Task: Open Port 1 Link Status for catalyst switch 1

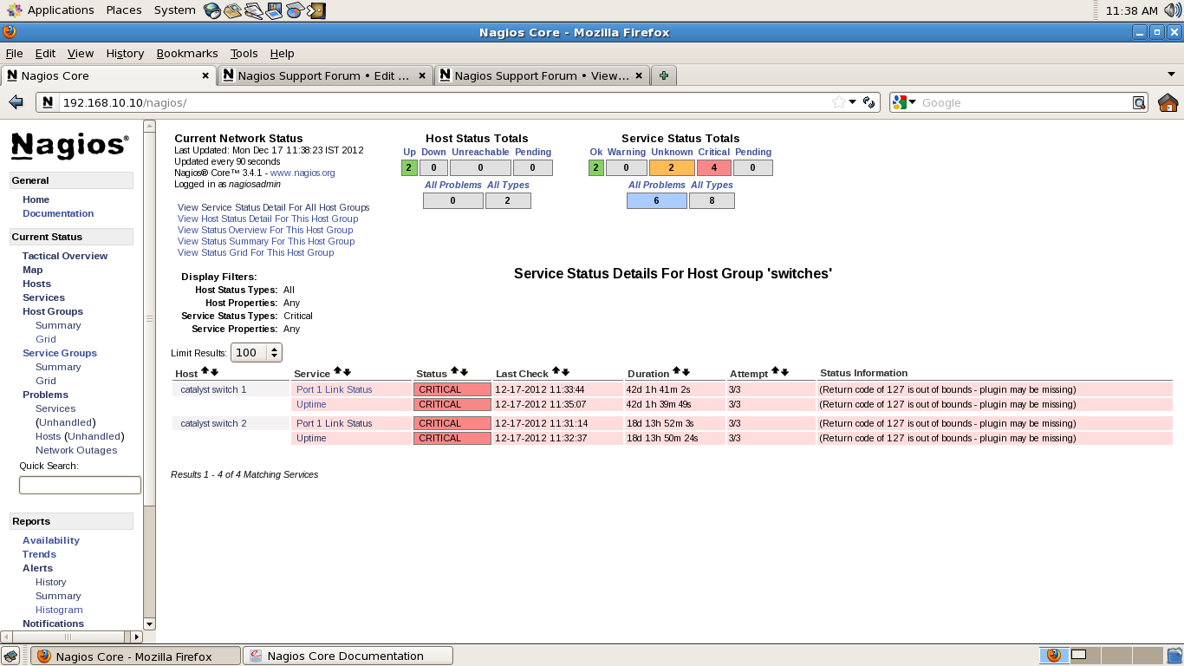Action: pos(334,389)
